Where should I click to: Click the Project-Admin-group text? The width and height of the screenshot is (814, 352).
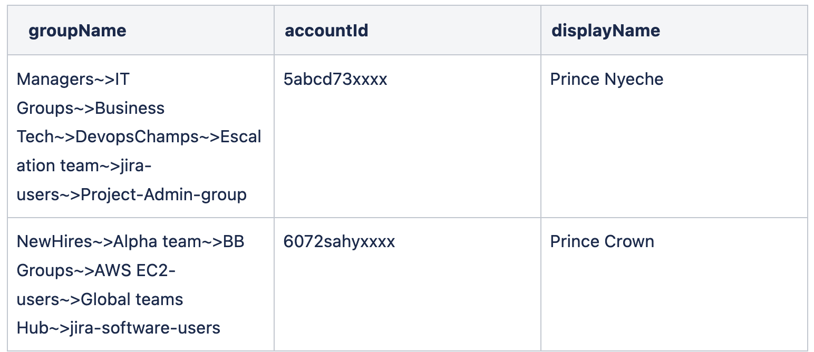[163, 194]
